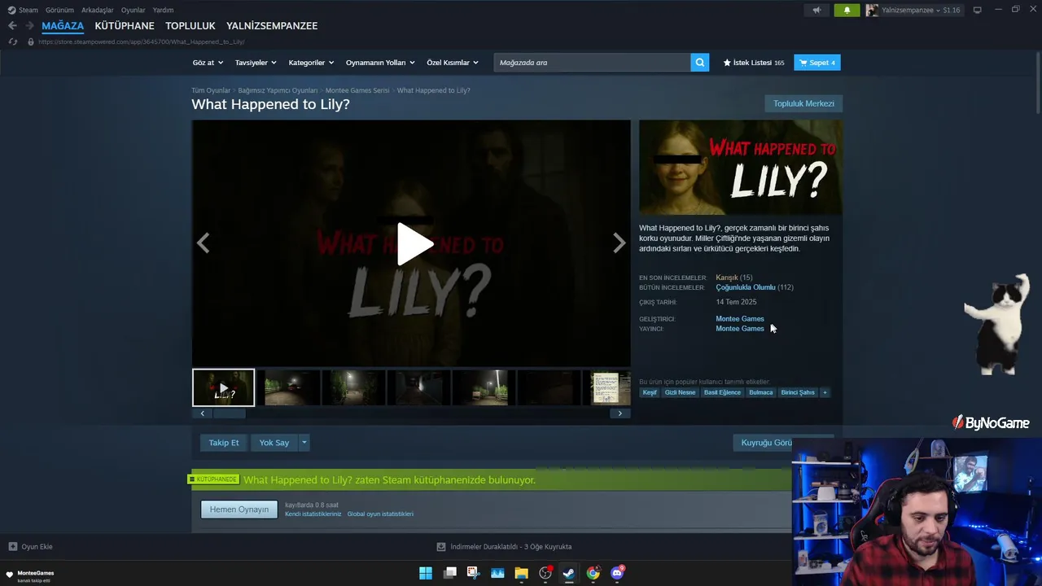Click the Steam taskbar icon

point(569,573)
